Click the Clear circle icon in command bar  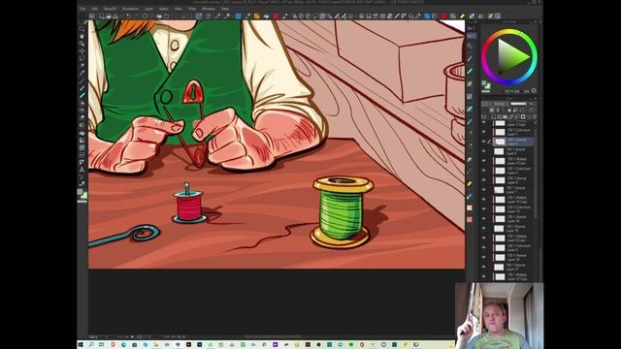click(x=146, y=16)
